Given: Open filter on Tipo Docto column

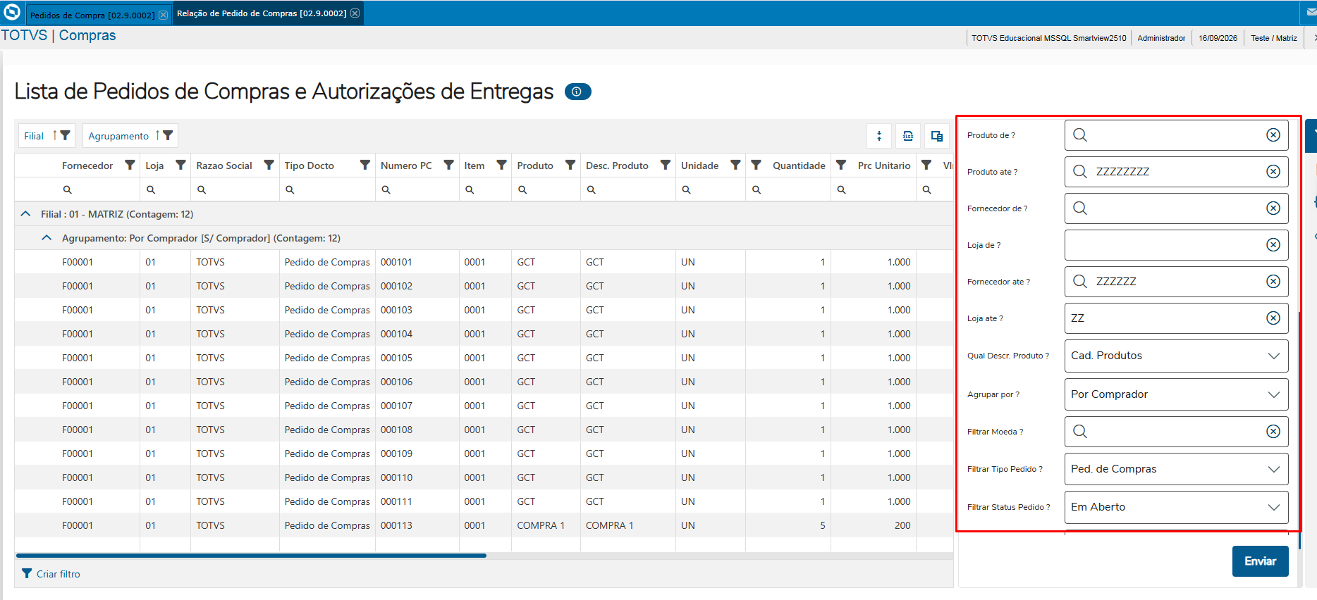Looking at the screenshot, I should click(x=365, y=165).
